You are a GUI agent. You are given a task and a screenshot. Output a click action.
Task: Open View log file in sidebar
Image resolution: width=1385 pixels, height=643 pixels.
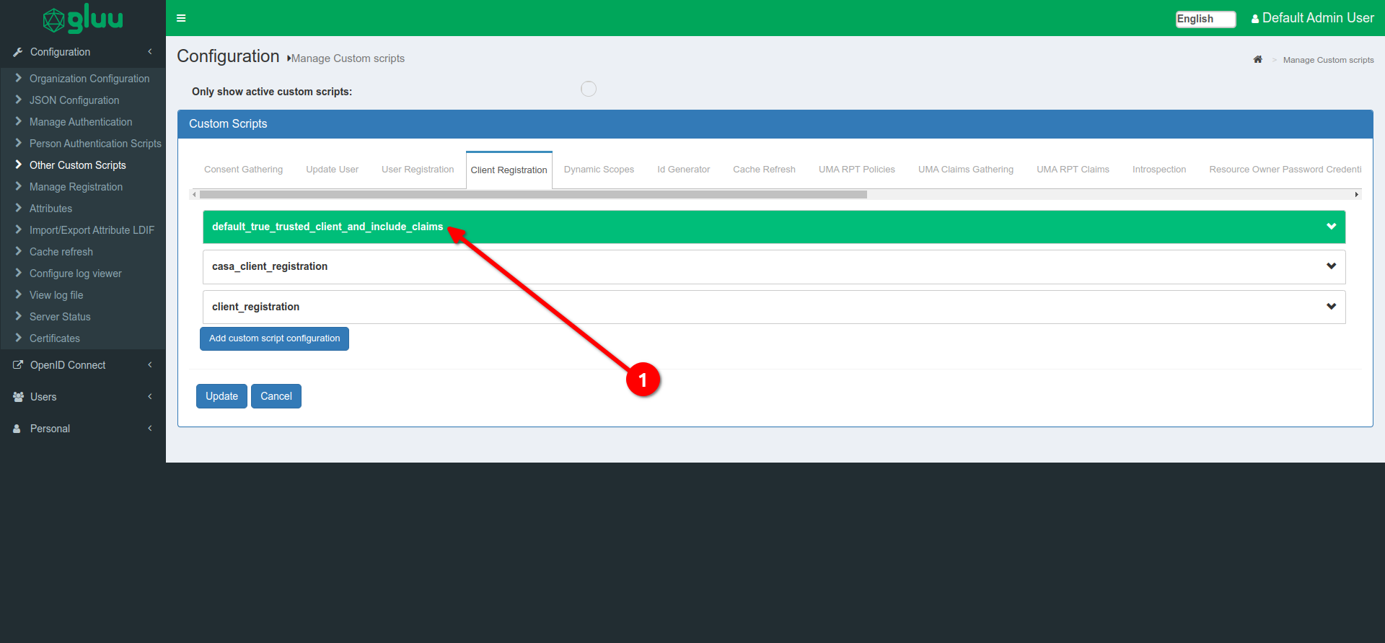(x=56, y=295)
